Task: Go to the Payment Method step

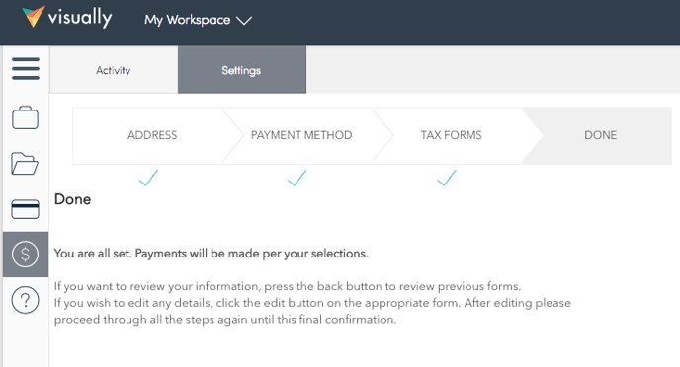Action: pos(301,135)
